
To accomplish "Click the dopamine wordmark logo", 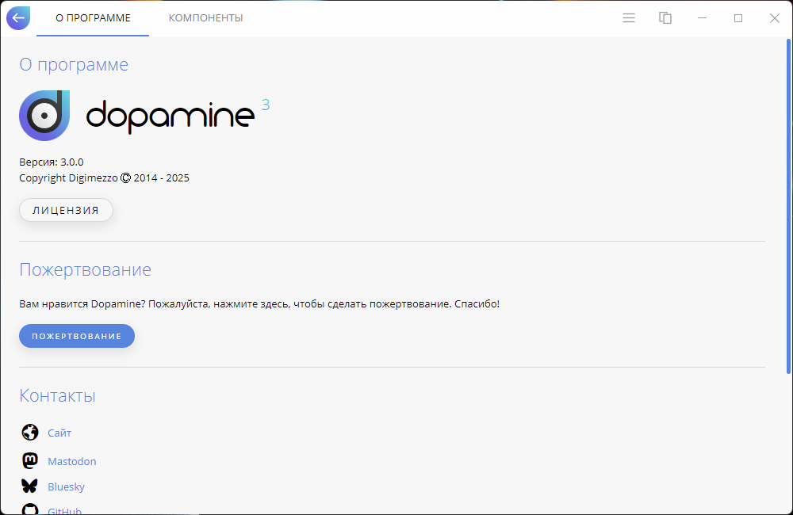I will pos(170,116).
